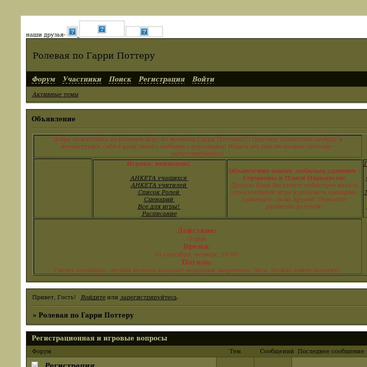
Task: Open Активные темы link
Action: click(x=55, y=94)
